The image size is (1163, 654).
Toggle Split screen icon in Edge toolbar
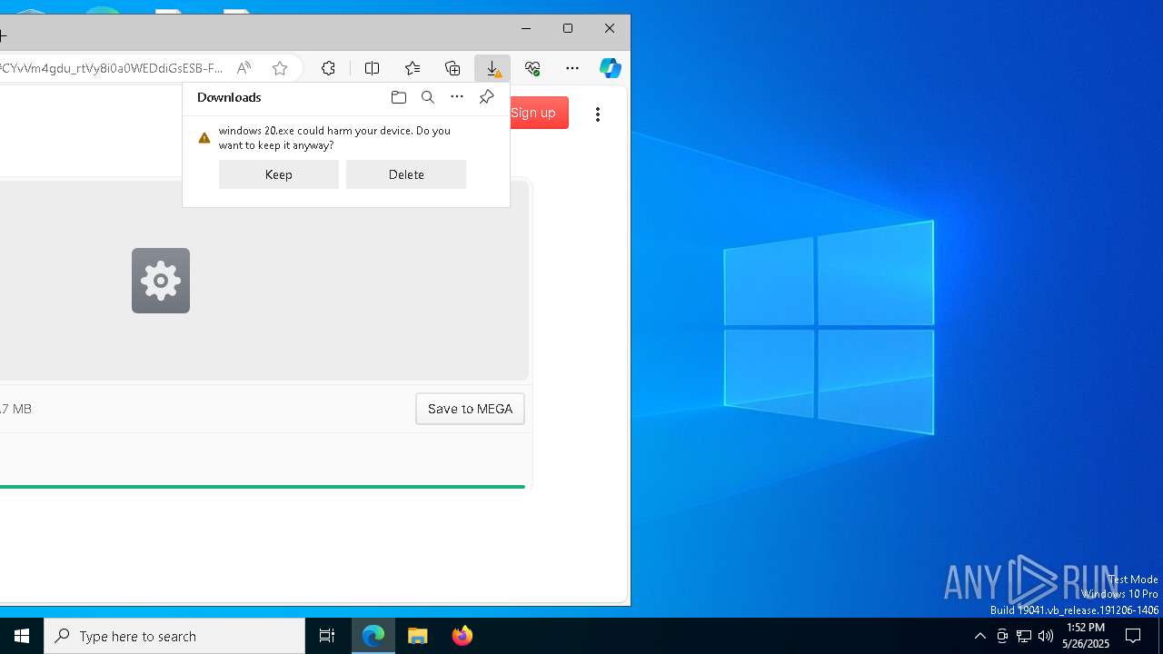(372, 68)
